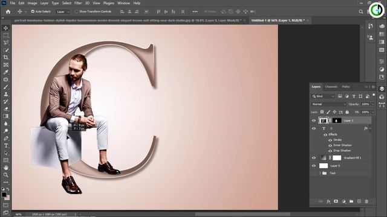Switch to the Channels tab
The image size is (387, 217).
(x=331, y=87)
